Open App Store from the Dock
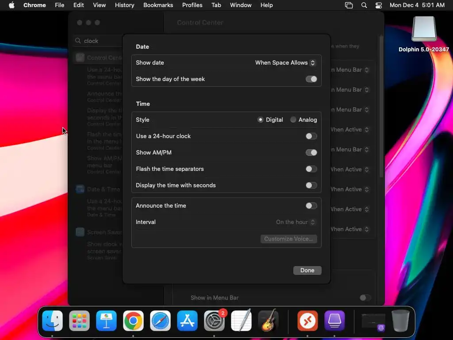The width and height of the screenshot is (453, 340). (x=187, y=321)
